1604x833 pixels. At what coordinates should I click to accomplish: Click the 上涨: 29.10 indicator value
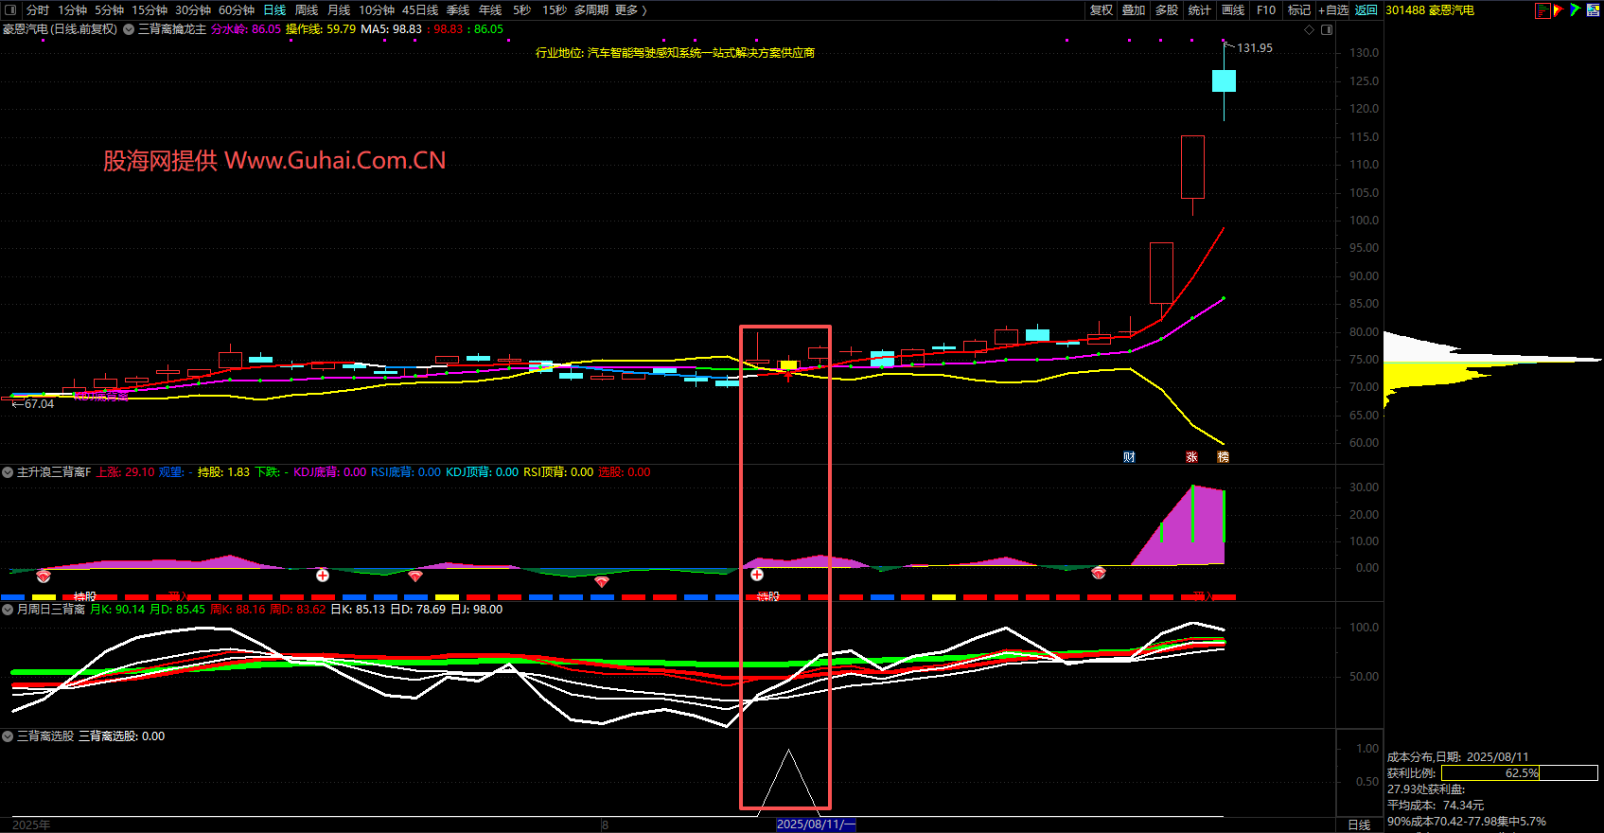click(125, 472)
